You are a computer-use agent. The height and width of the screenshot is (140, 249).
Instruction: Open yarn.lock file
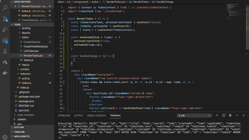pyautogui.click(x=24, y=110)
